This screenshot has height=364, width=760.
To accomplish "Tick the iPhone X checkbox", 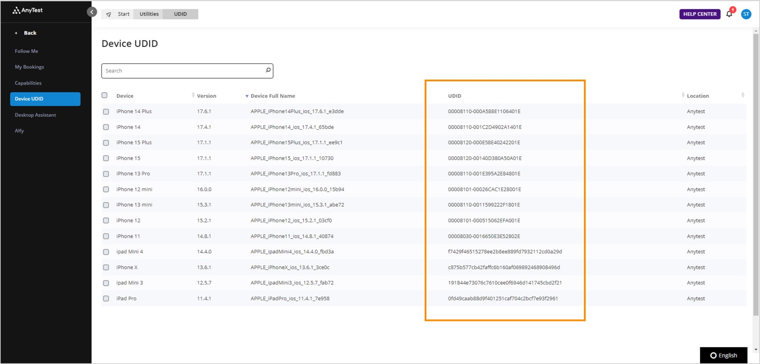I will (106, 268).
